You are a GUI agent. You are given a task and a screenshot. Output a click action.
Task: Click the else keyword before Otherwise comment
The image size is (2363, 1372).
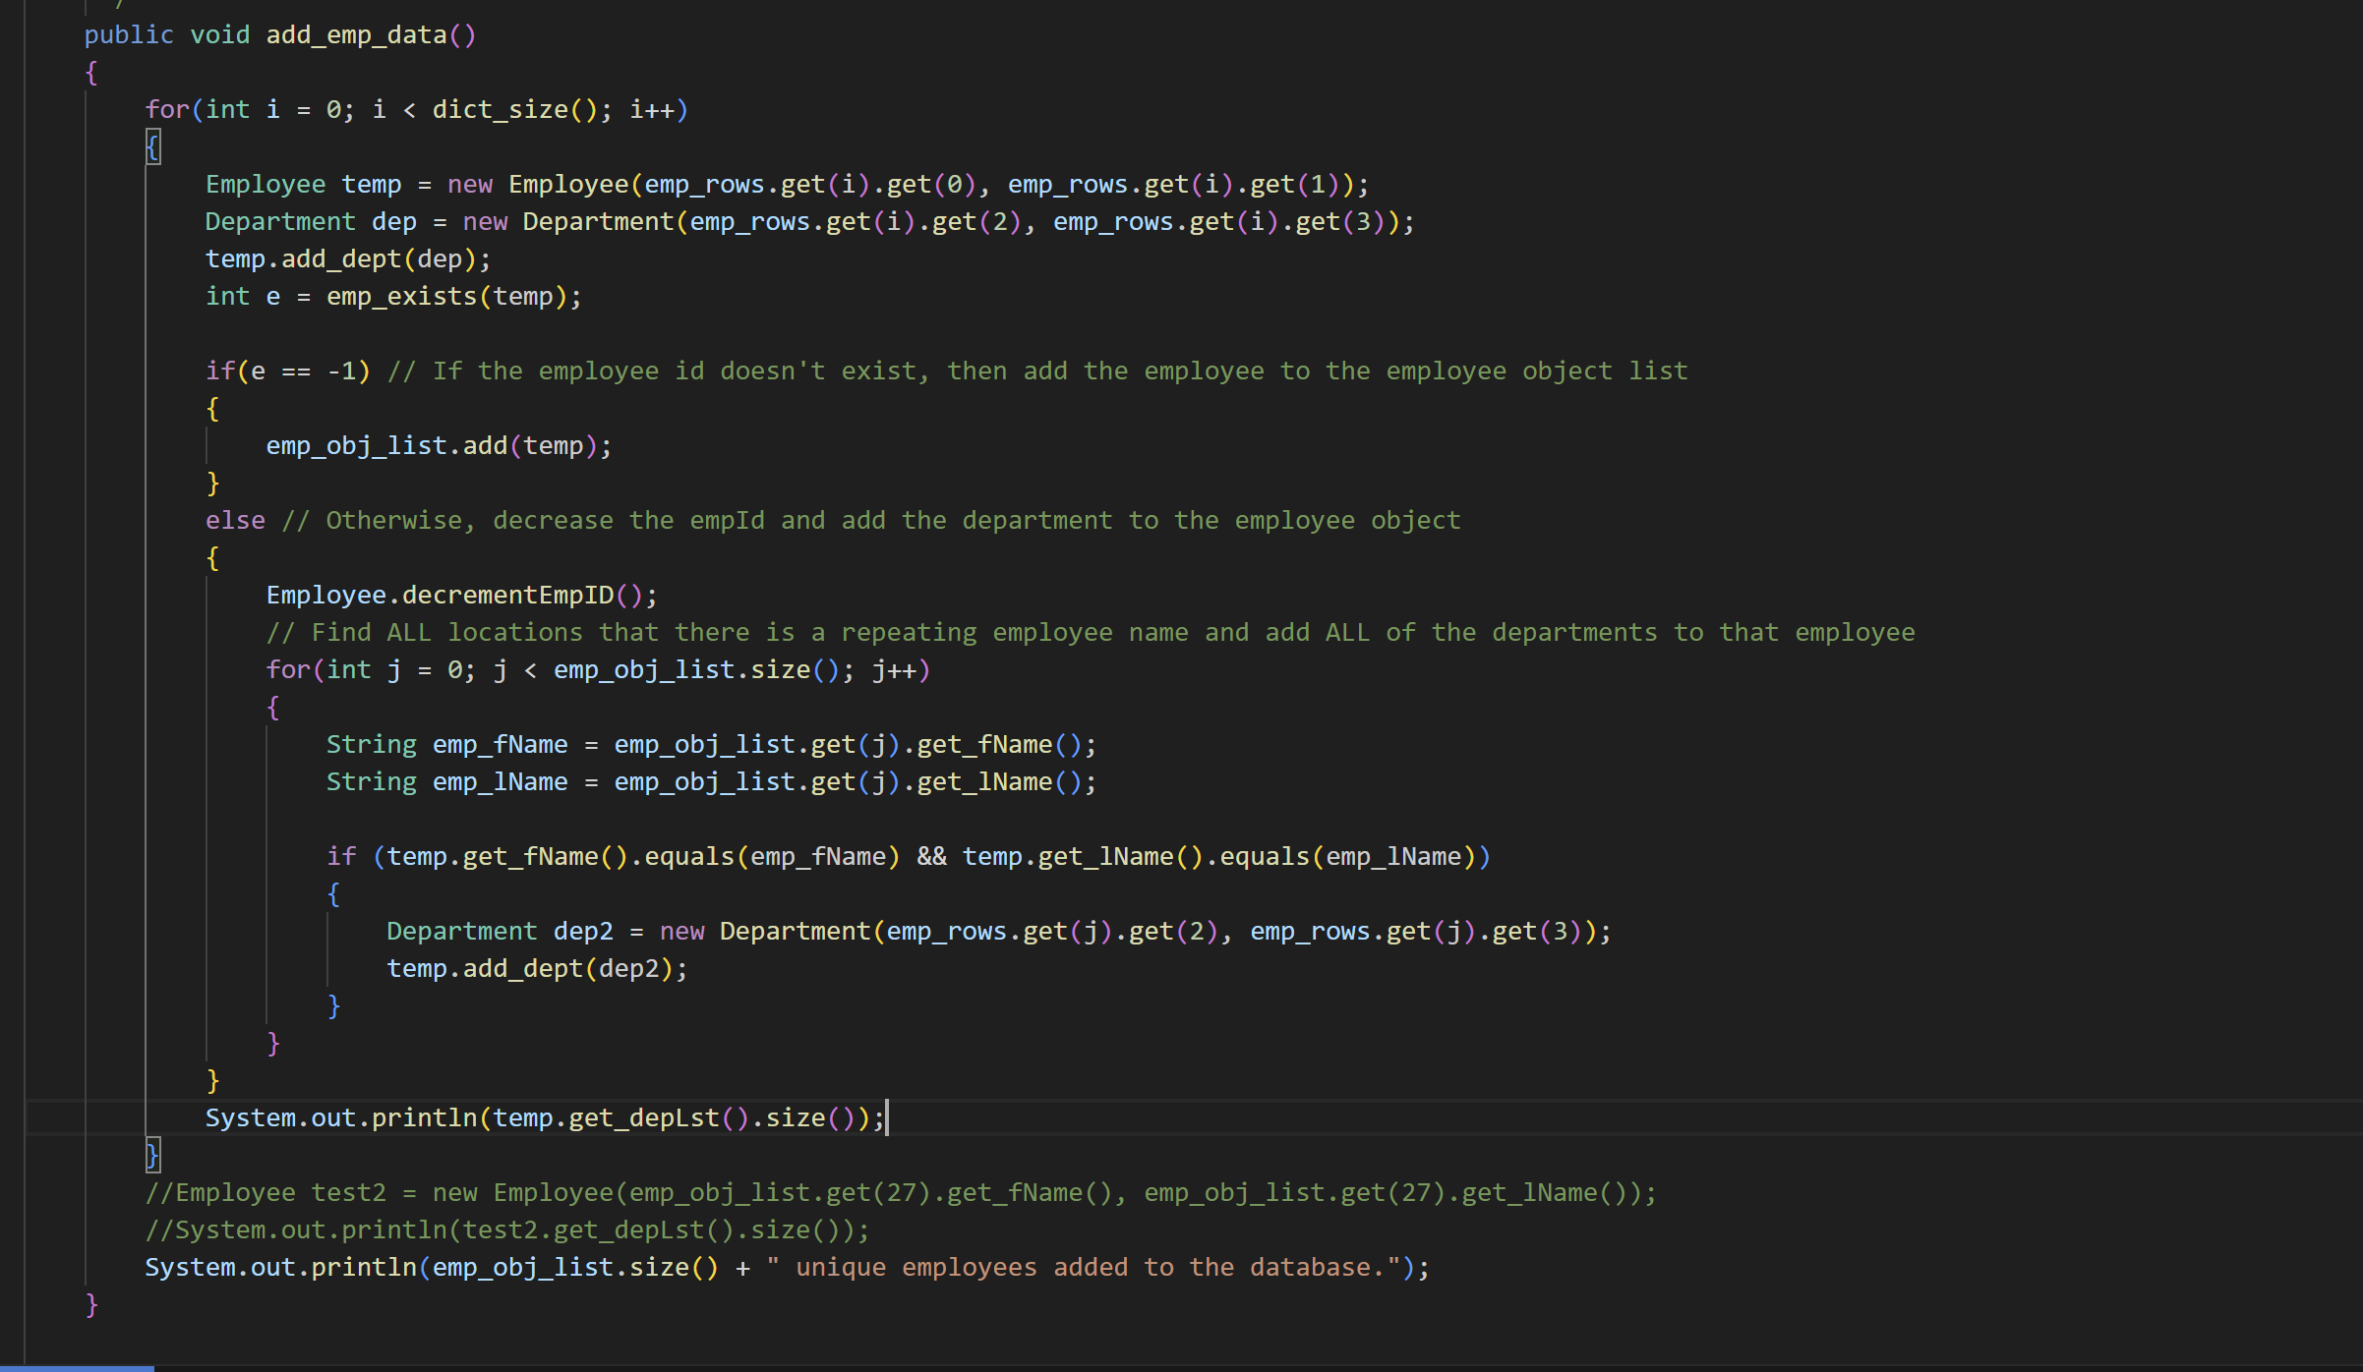tap(235, 521)
